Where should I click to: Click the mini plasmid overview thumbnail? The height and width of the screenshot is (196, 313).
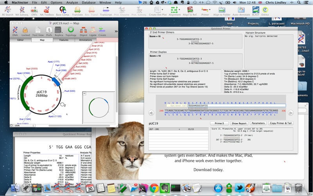click(x=99, y=107)
